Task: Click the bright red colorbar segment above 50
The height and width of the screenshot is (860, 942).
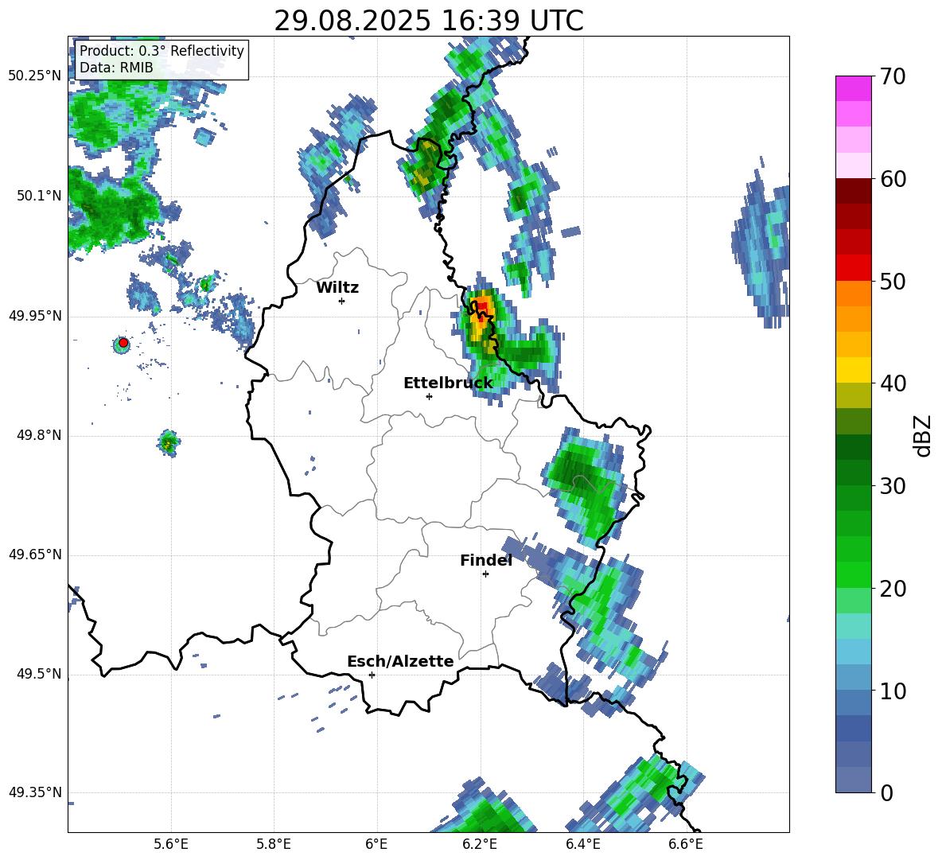Action: (853, 268)
